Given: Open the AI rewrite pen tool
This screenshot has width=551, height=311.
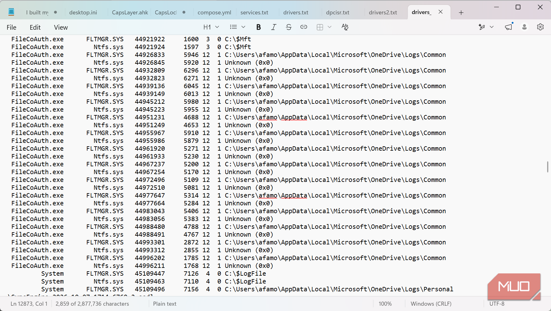Looking at the screenshot, I should pos(482,27).
